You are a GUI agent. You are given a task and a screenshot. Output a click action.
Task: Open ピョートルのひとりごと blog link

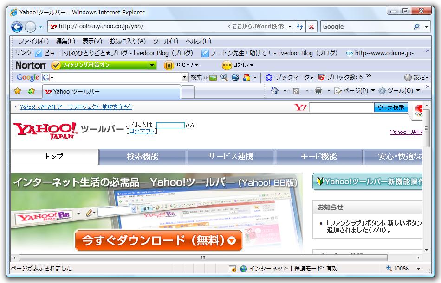[x=114, y=53]
